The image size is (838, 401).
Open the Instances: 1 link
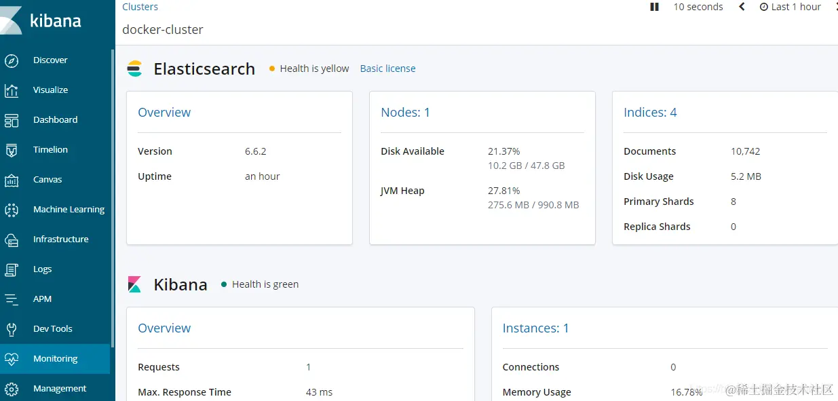click(x=536, y=328)
